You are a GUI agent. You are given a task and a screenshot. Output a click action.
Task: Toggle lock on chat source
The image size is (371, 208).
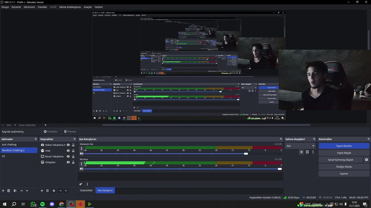point(73,151)
